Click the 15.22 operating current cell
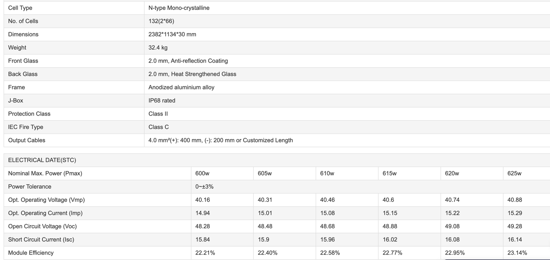This screenshot has height=260, width=550. (452, 213)
